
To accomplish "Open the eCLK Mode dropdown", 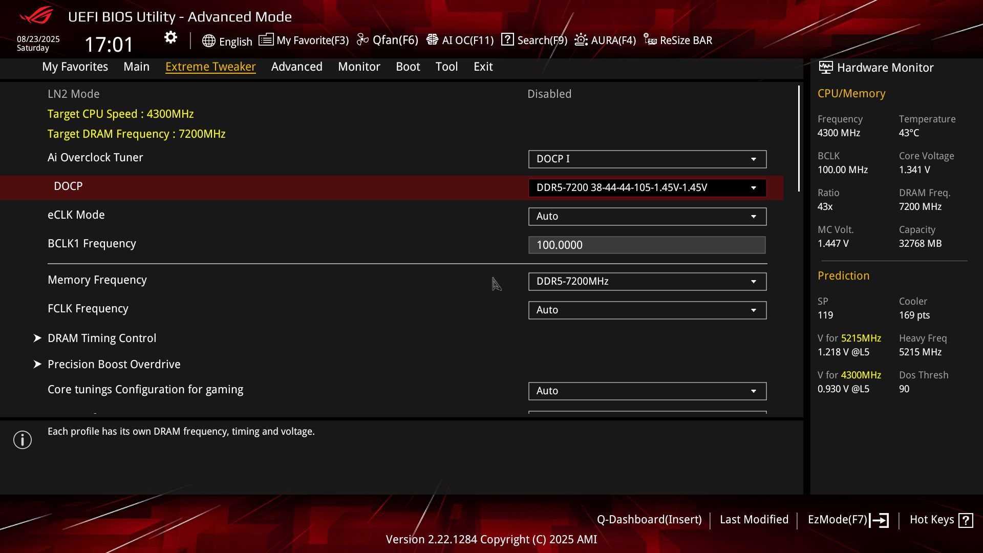I will coord(647,216).
